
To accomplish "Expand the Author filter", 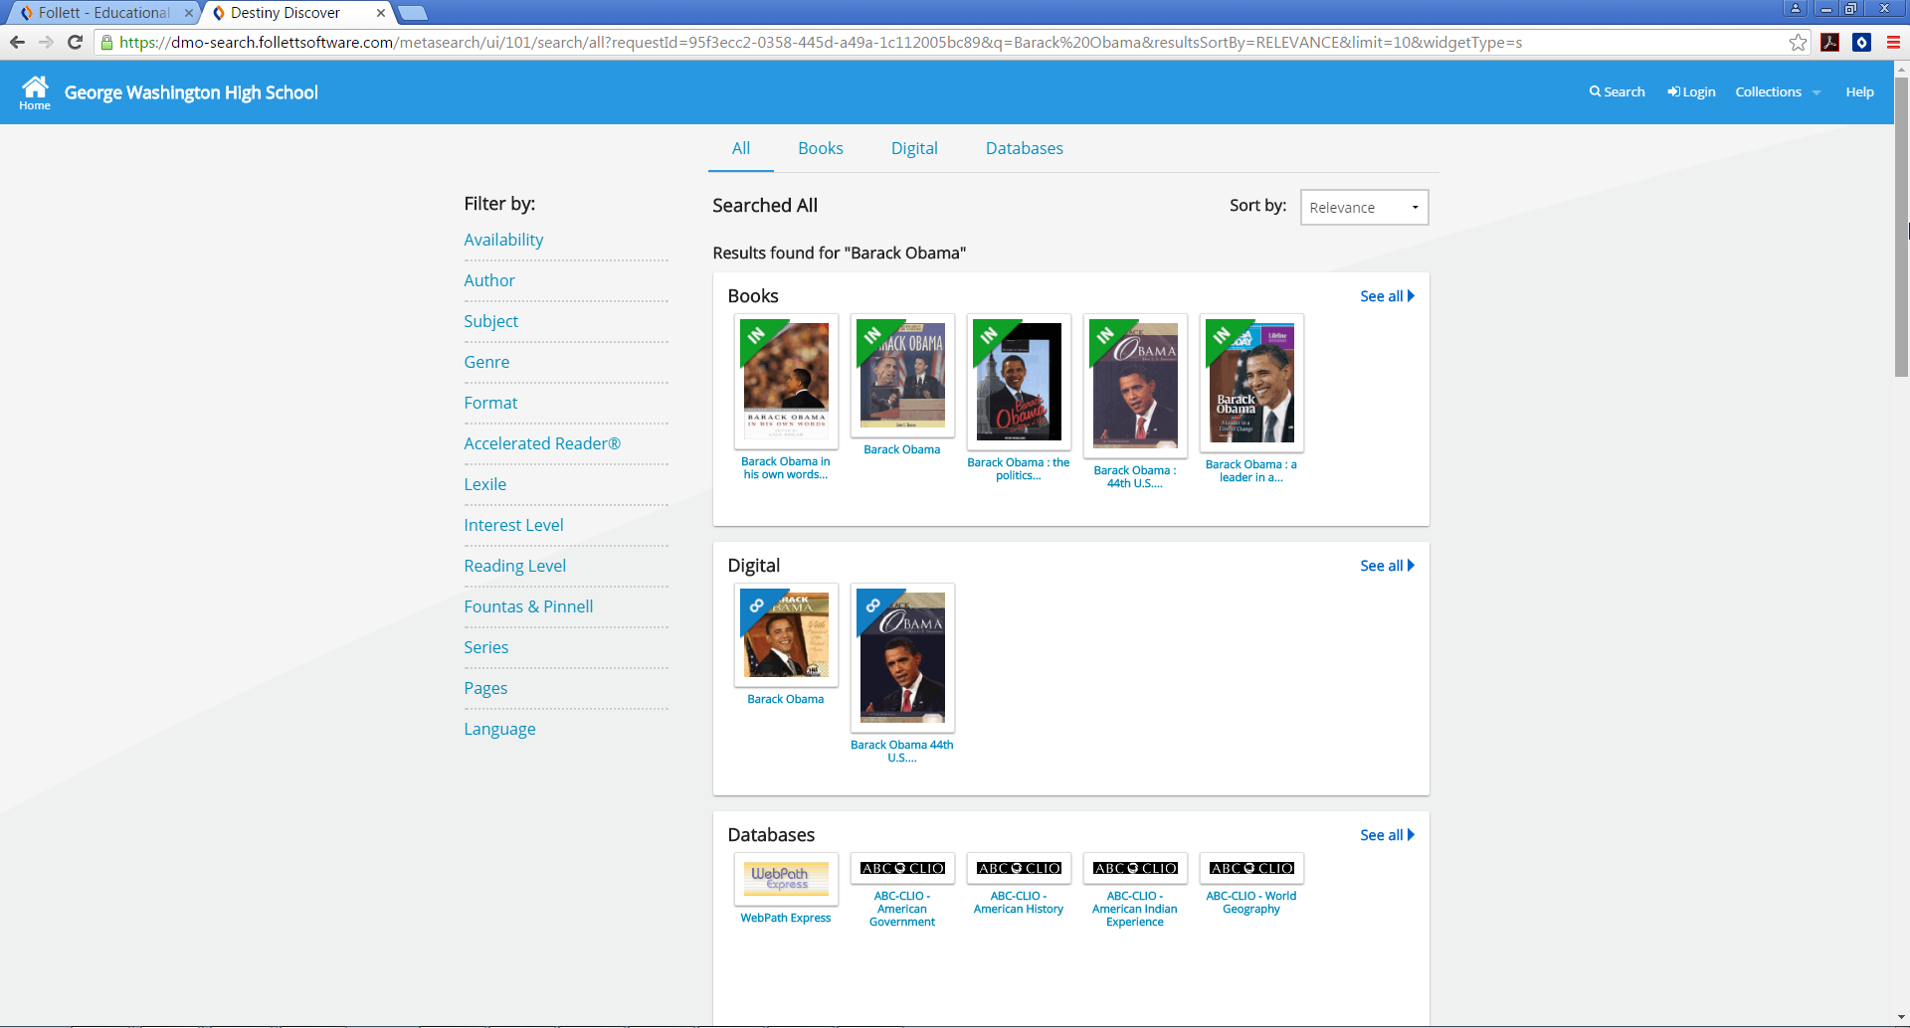I will [489, 280].
